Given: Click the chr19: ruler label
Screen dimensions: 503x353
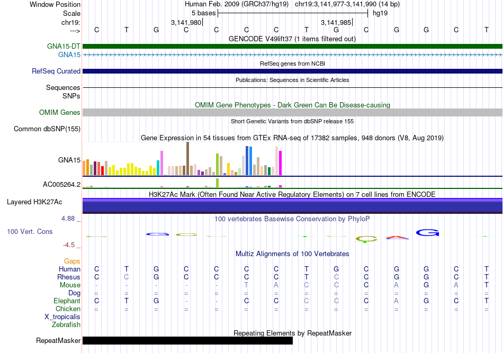Looking at the screenshot, I should tap(71, 22).
